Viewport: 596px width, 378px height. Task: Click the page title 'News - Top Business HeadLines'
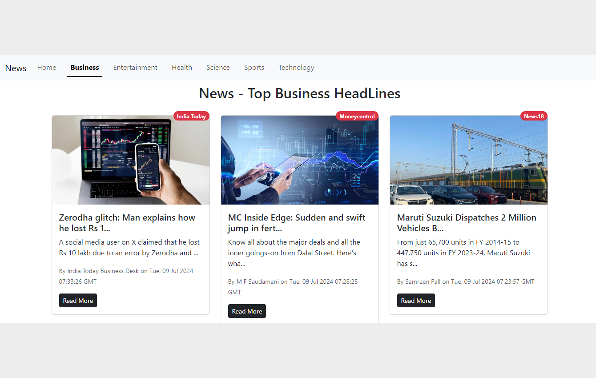(x=300, y=93)
